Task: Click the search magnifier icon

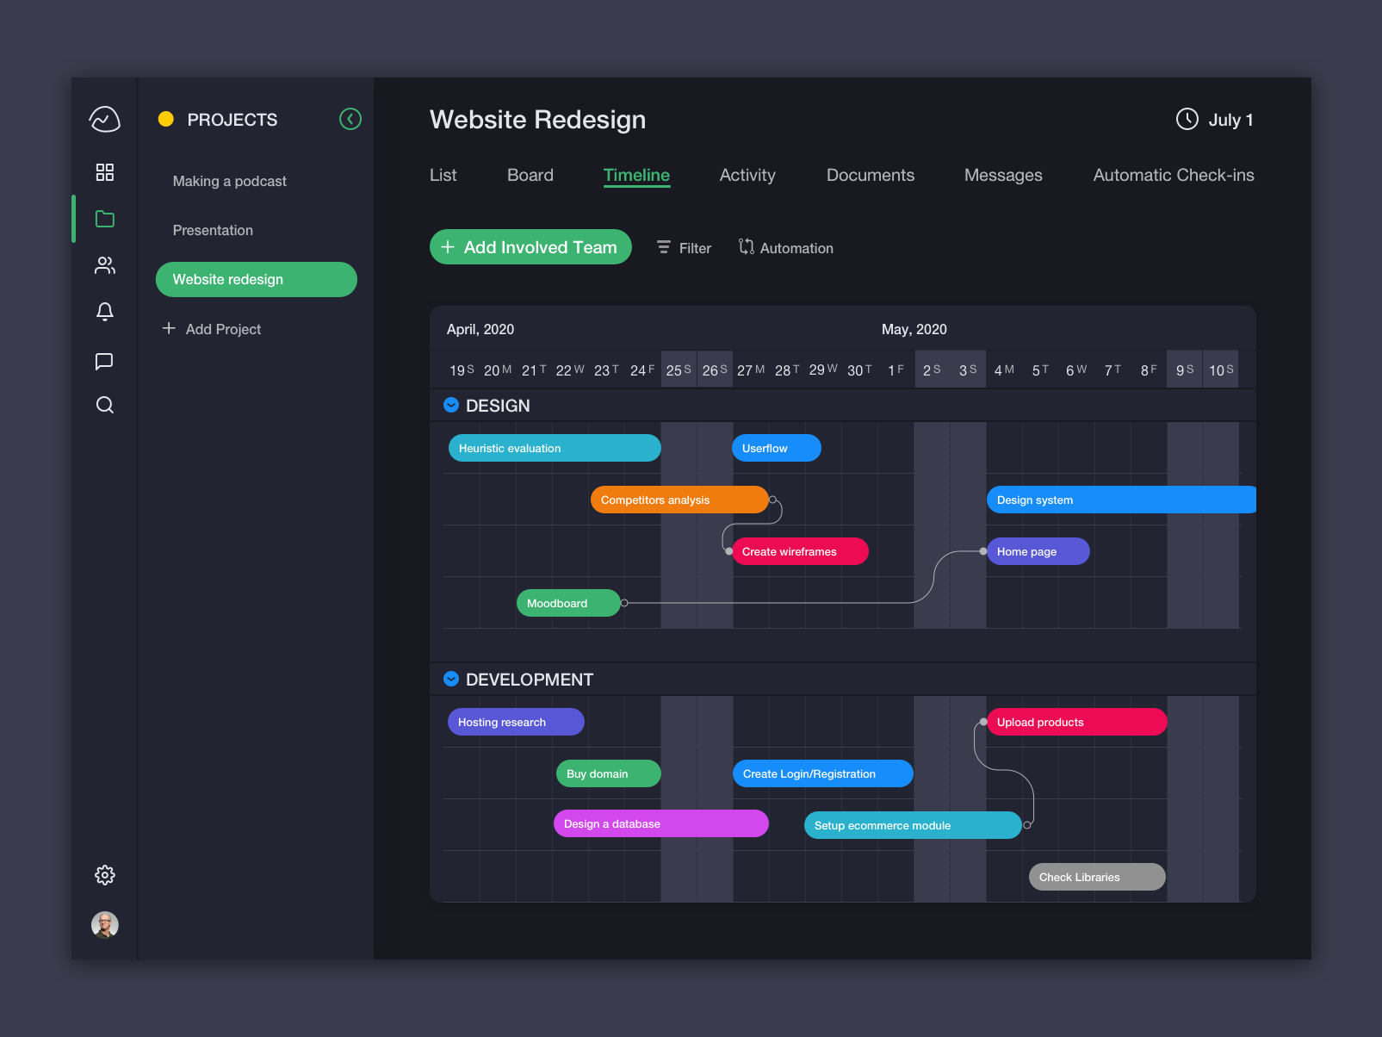Action: 104,405
